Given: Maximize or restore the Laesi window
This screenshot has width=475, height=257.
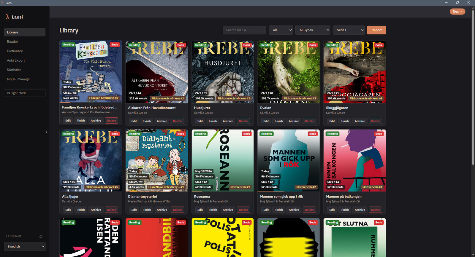Looking at the screenshot, I should 457,3.
